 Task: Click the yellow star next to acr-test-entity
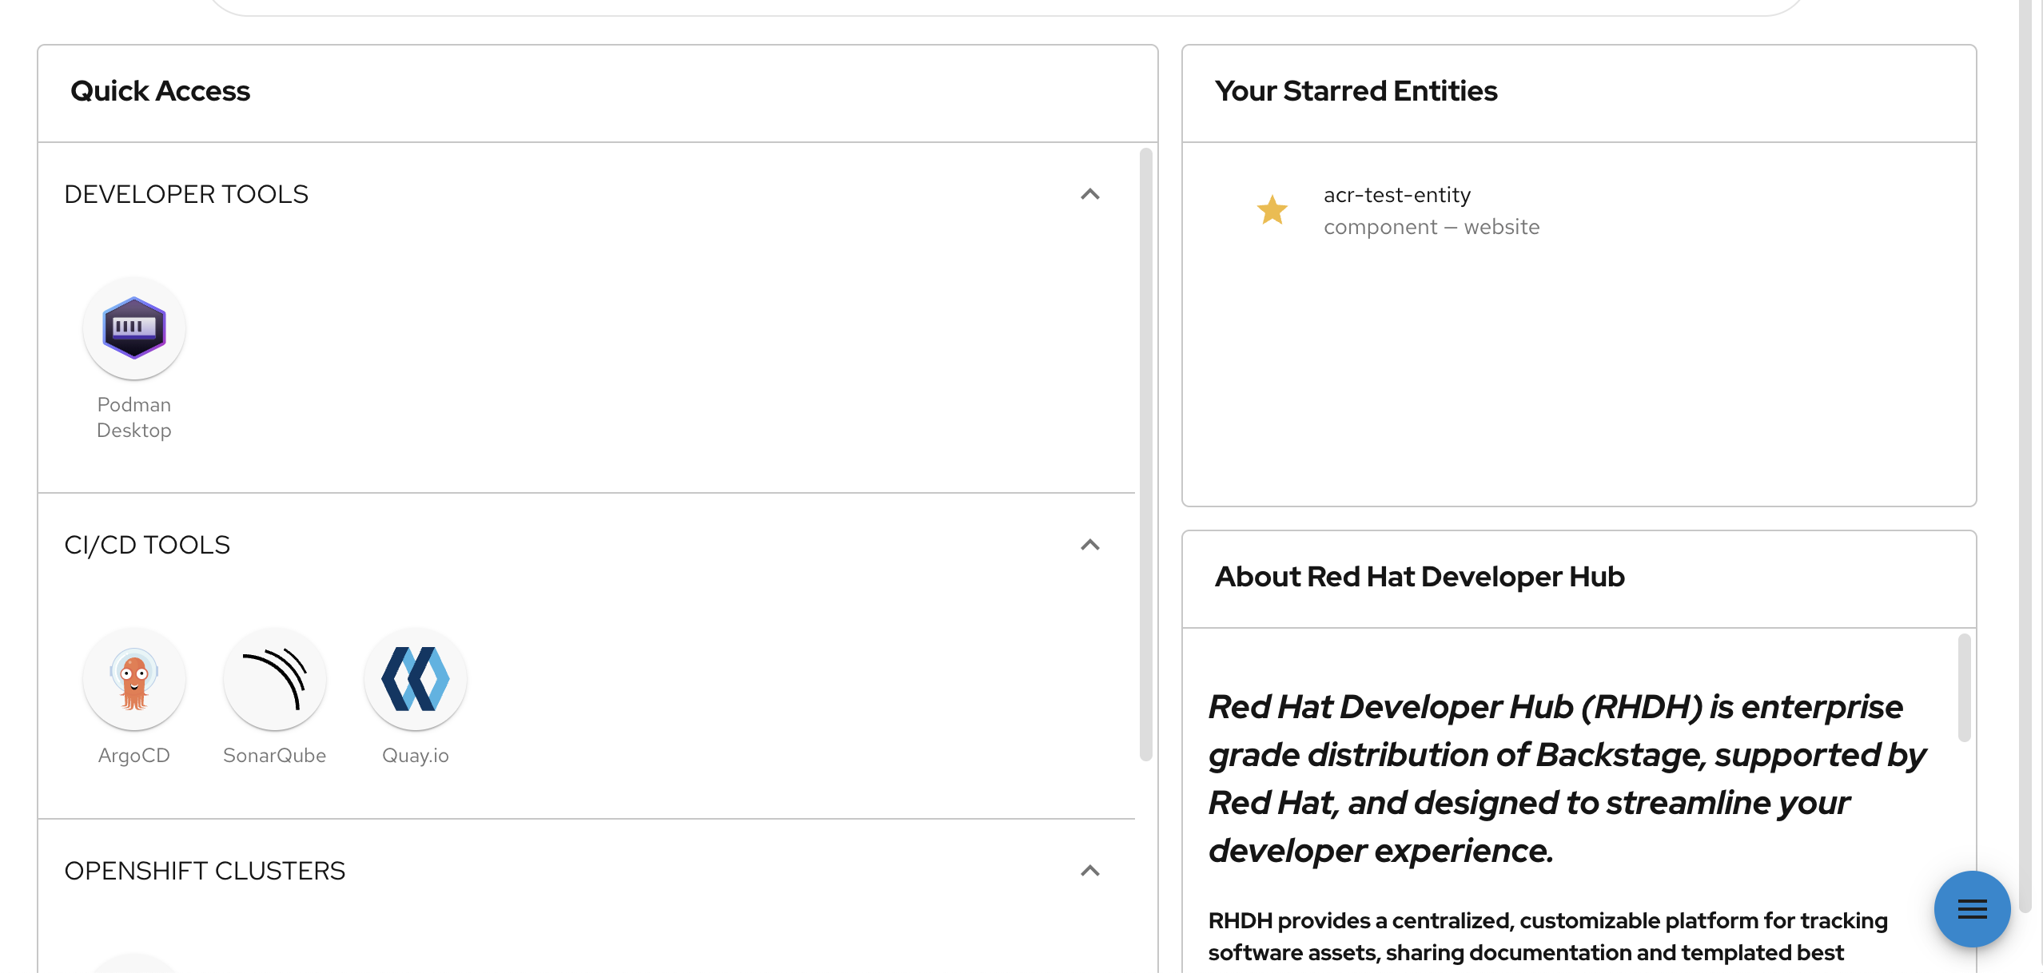point(1272,210)
